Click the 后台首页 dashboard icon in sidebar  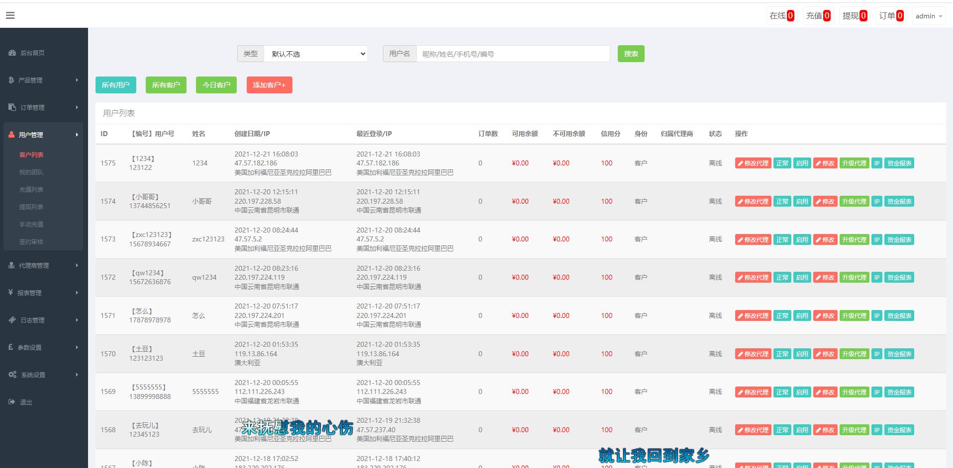click(12, 53)
